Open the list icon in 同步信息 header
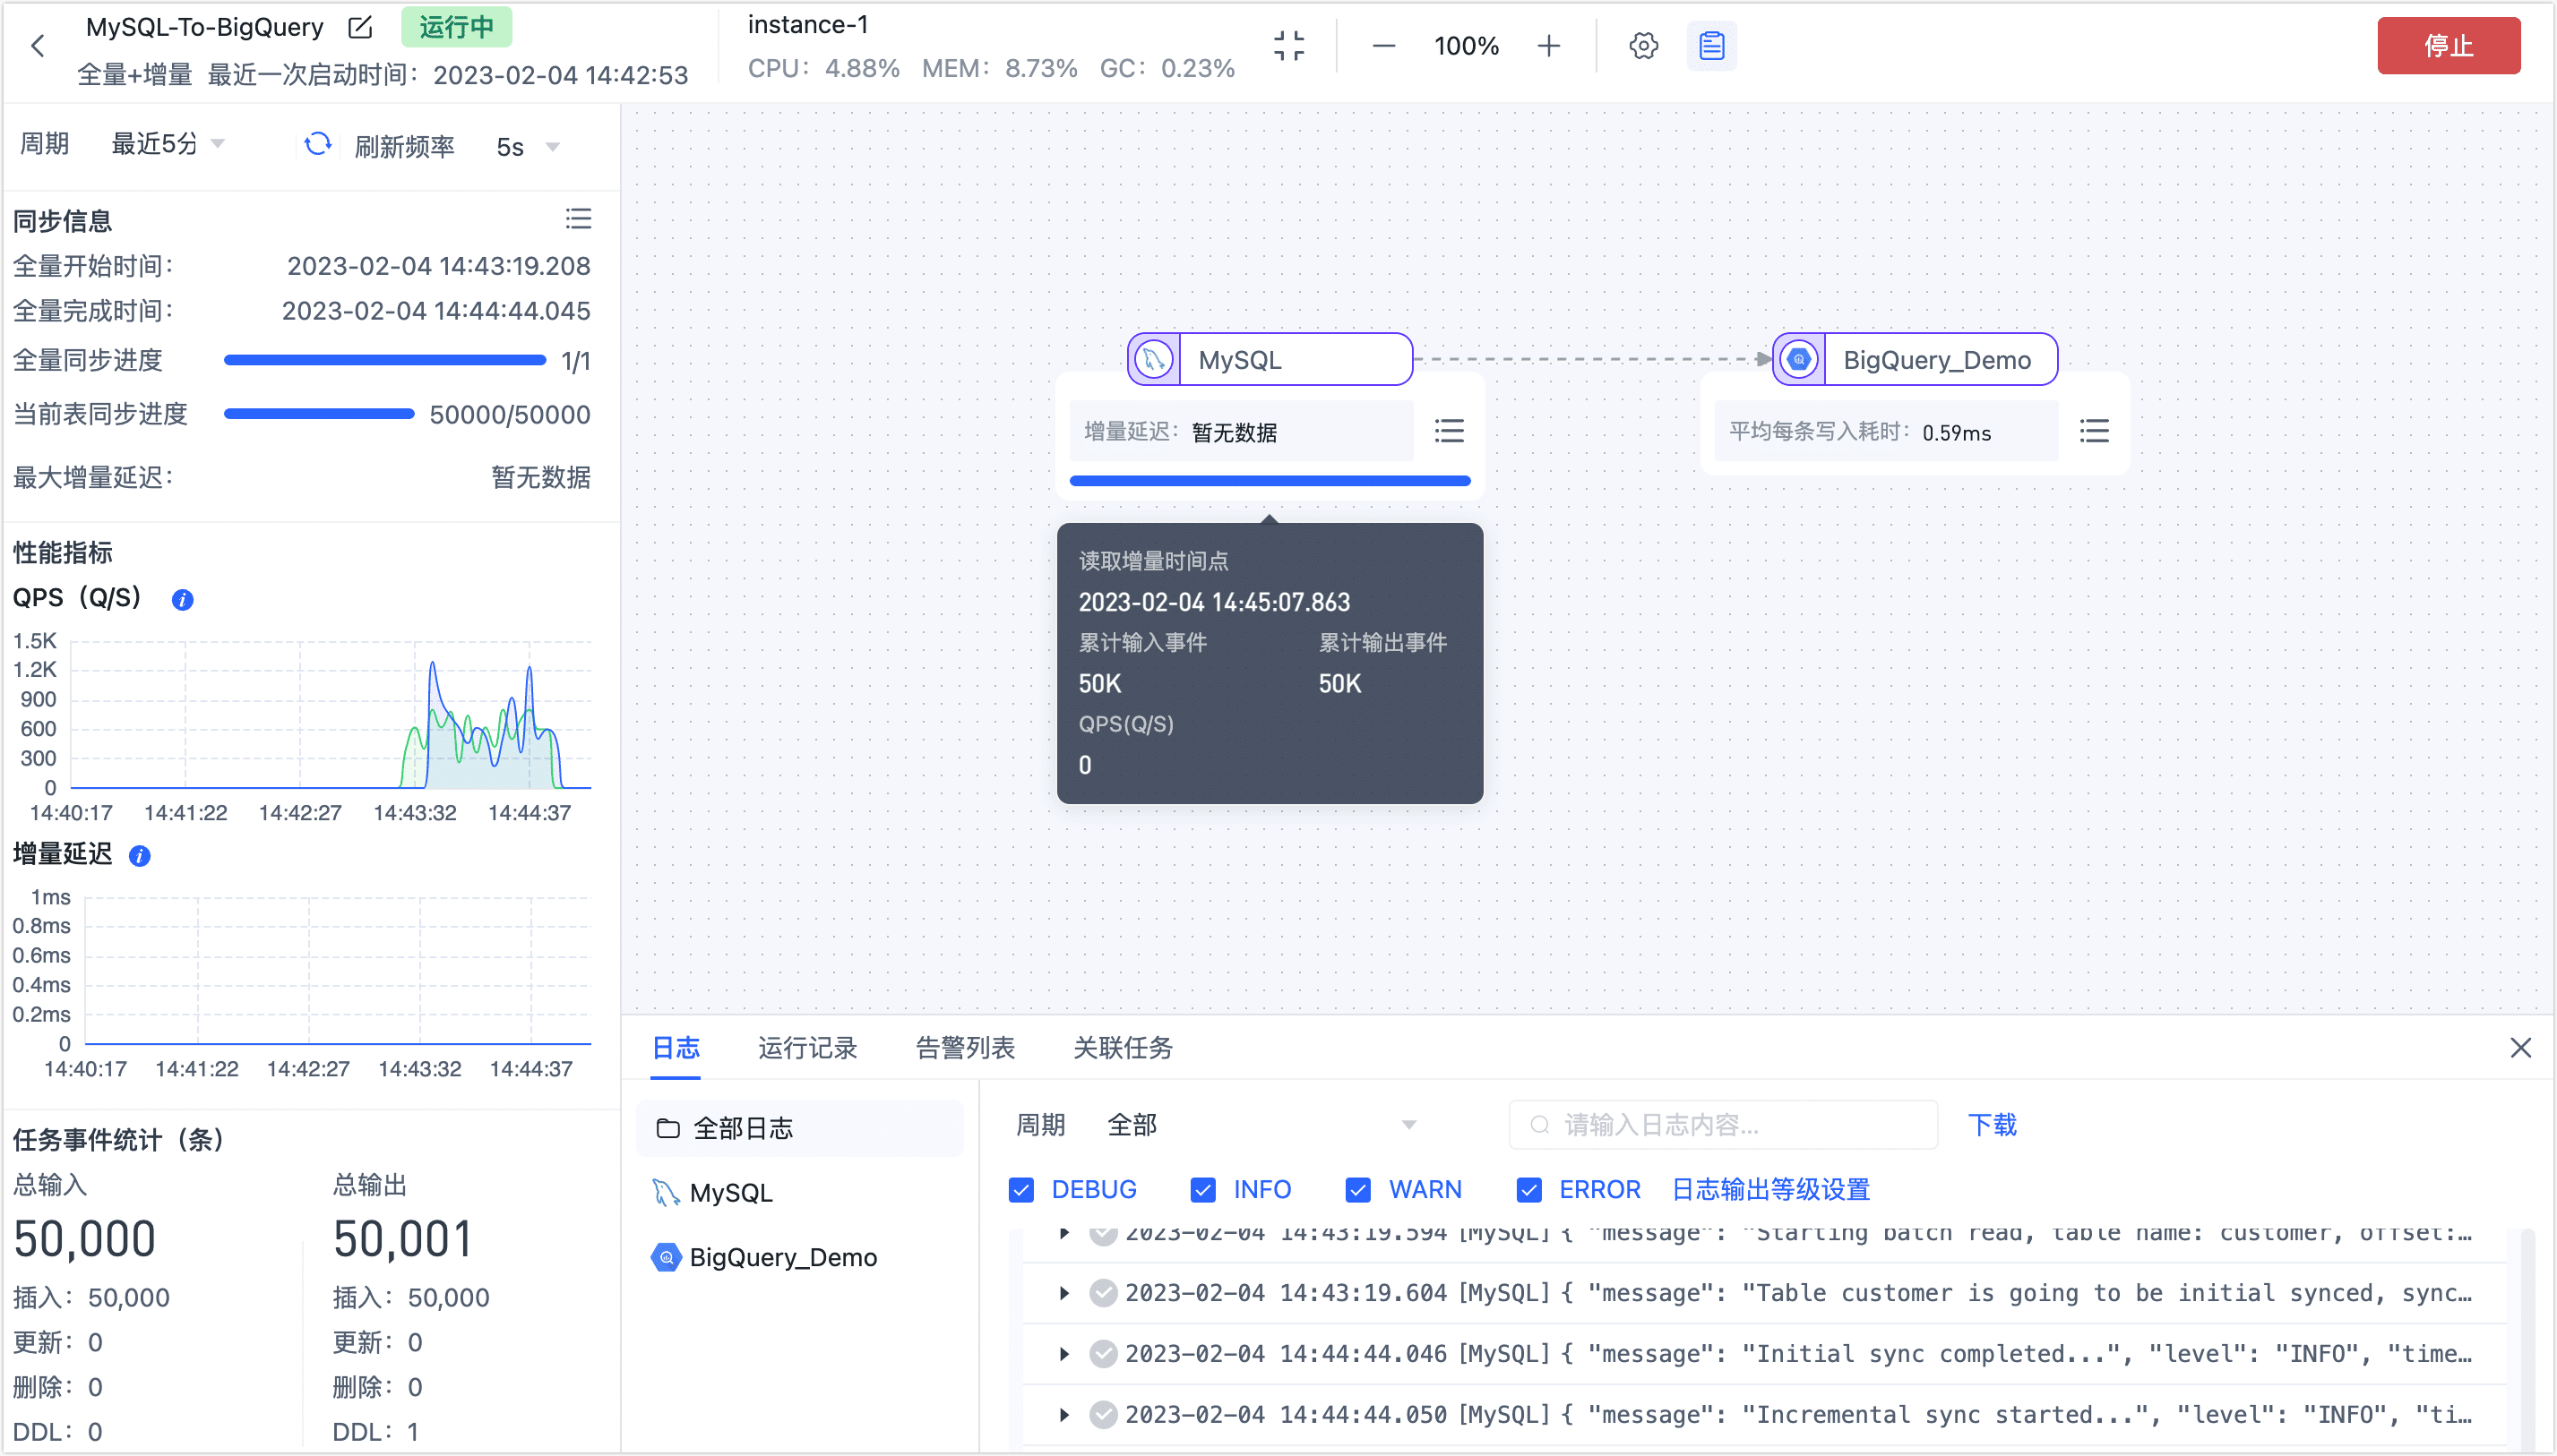Screen dimensions: 2557x1456 click(578, 219)
